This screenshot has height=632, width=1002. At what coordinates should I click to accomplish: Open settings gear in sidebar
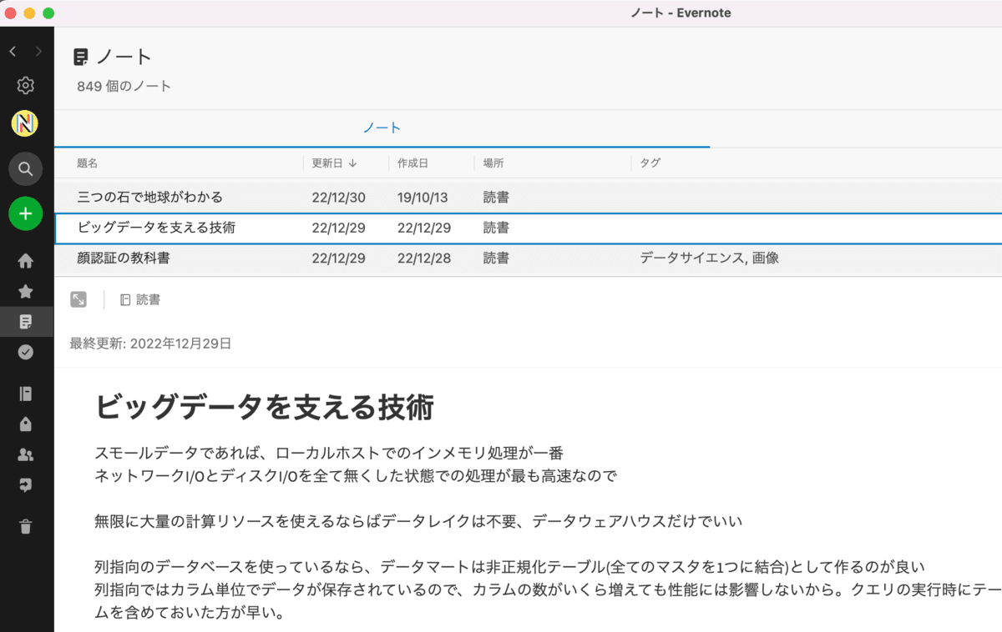(x=26, y=85)
